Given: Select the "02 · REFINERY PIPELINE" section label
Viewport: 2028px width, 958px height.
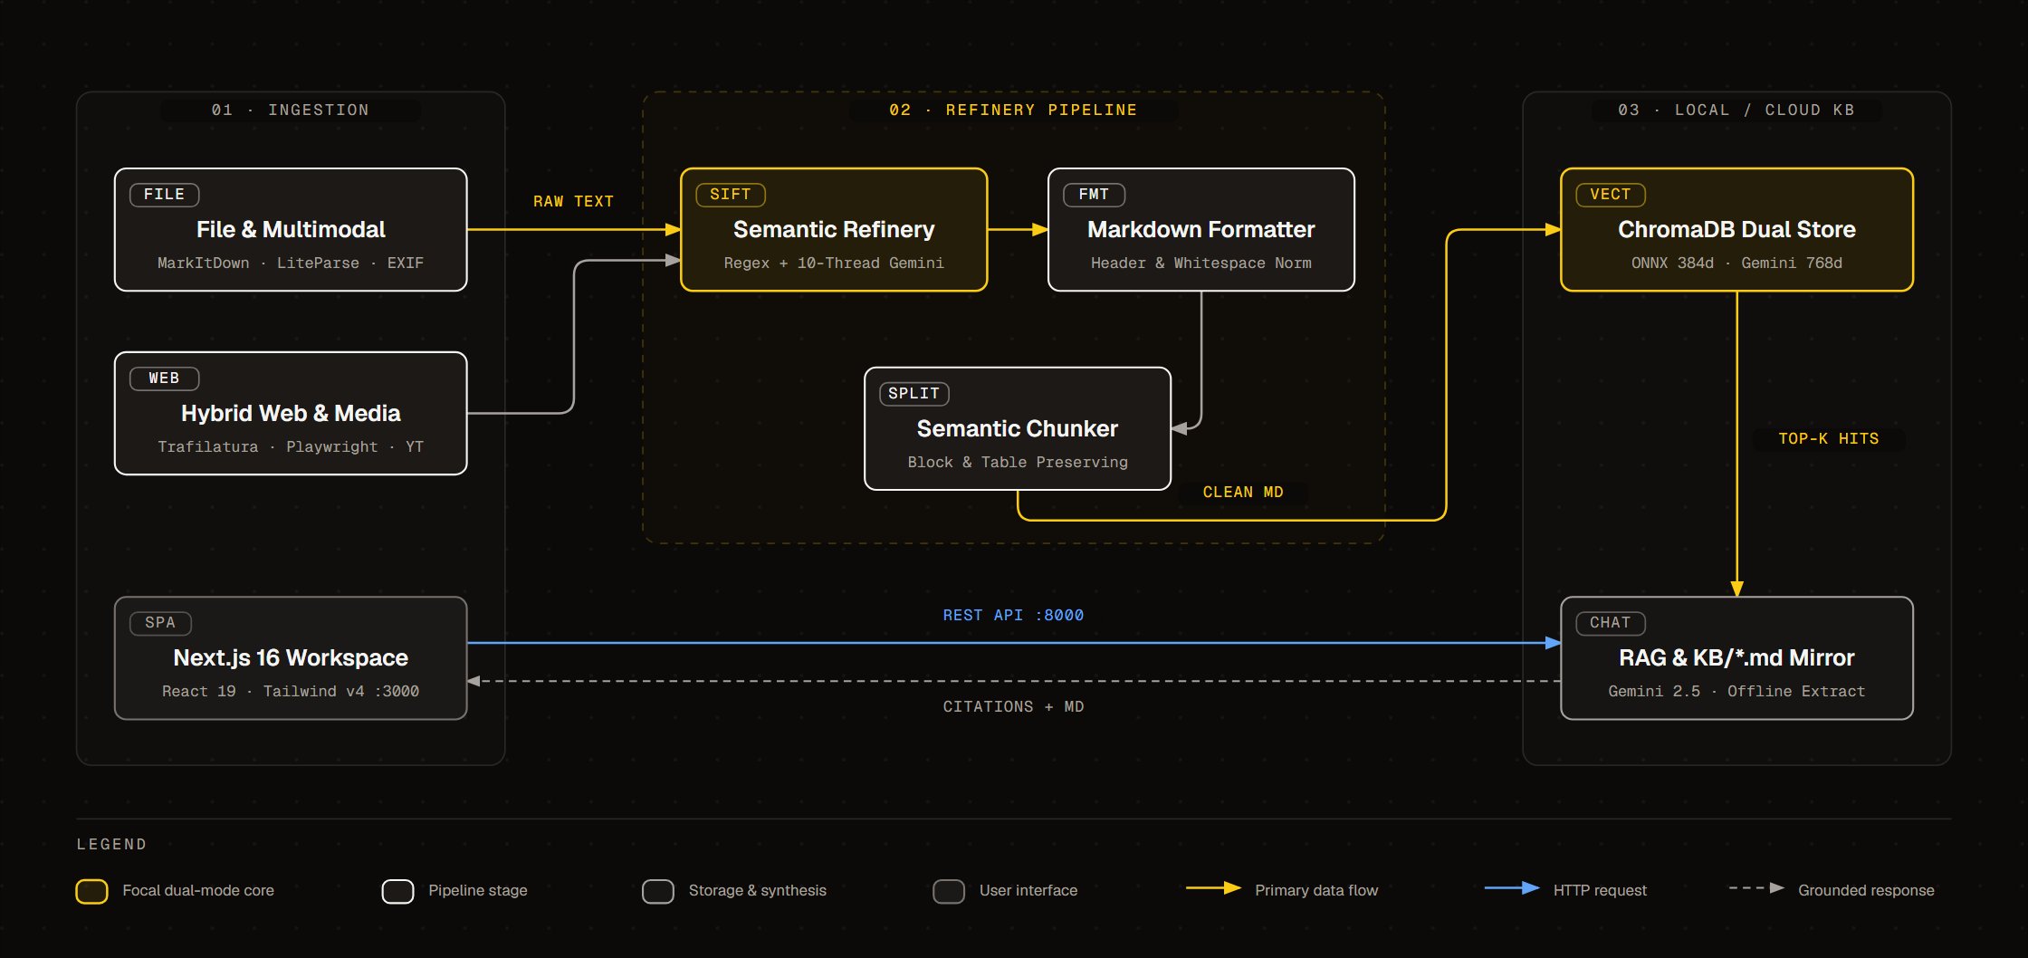Looking at the screenshot, I should pyautogui.click(x=1013, y=110).
